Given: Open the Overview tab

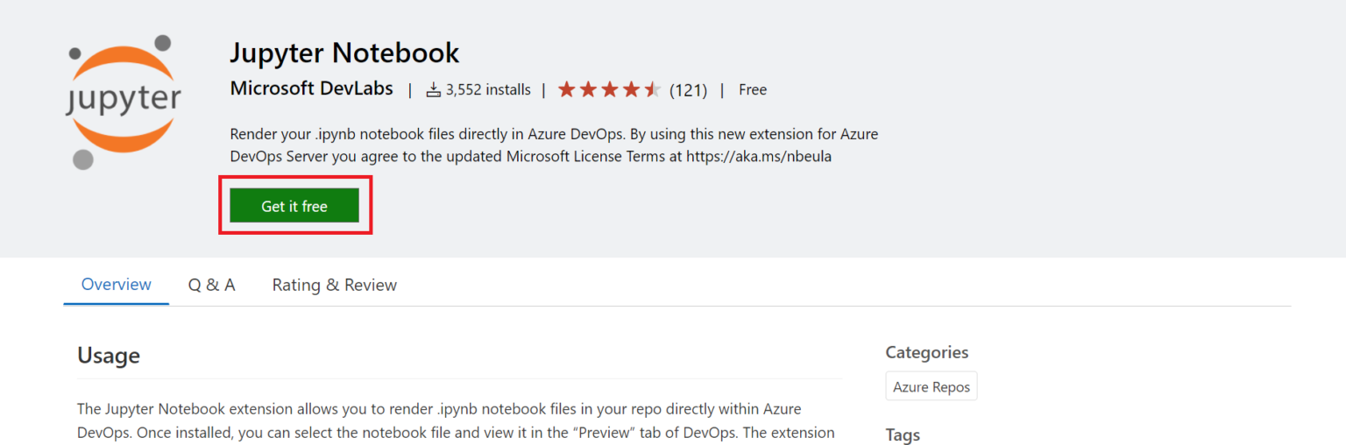Looking at the screenshot, I should point(116,285).
